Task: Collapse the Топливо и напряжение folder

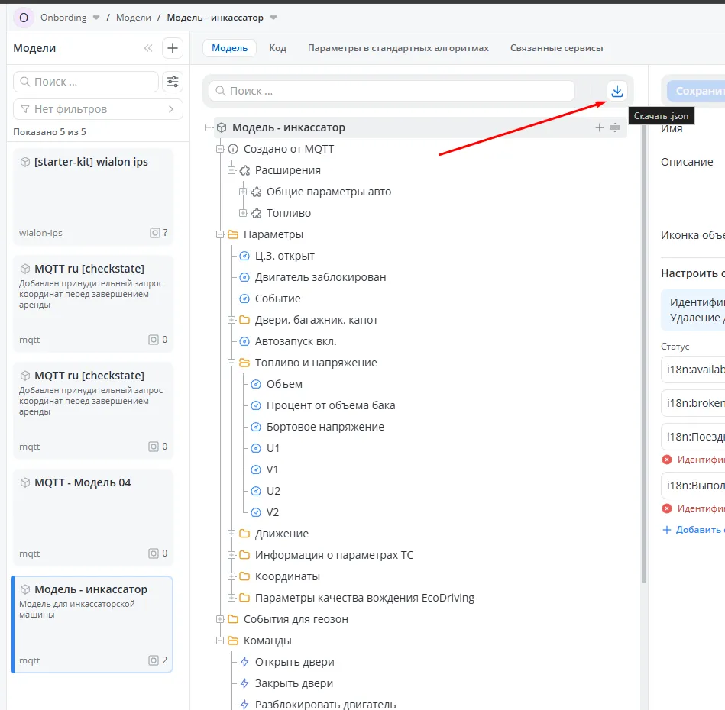Action: (232, 363)
